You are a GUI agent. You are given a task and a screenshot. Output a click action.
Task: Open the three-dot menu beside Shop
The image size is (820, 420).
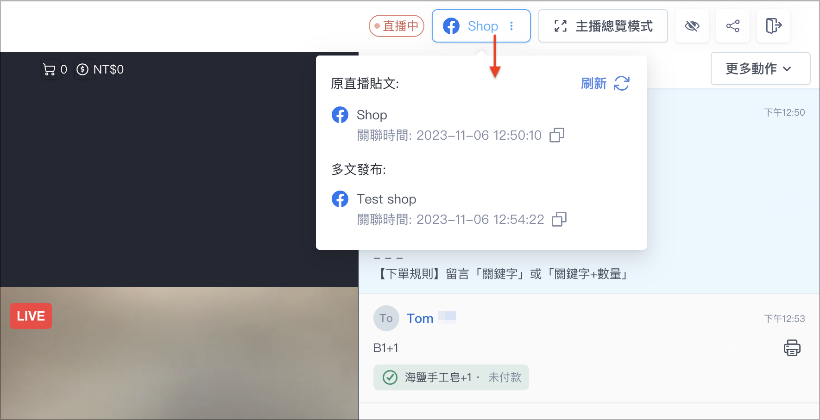tap(511, 26)
